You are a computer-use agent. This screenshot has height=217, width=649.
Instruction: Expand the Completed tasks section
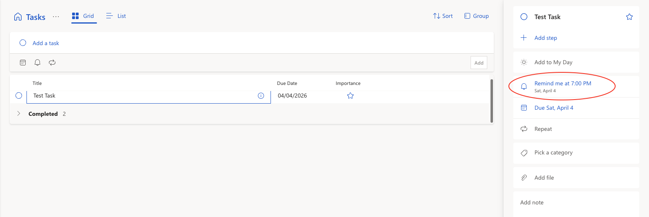(x=19, y=114)
